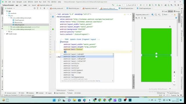Click the color gutter swatch for background
186x104 pixels.
(53, 29)
